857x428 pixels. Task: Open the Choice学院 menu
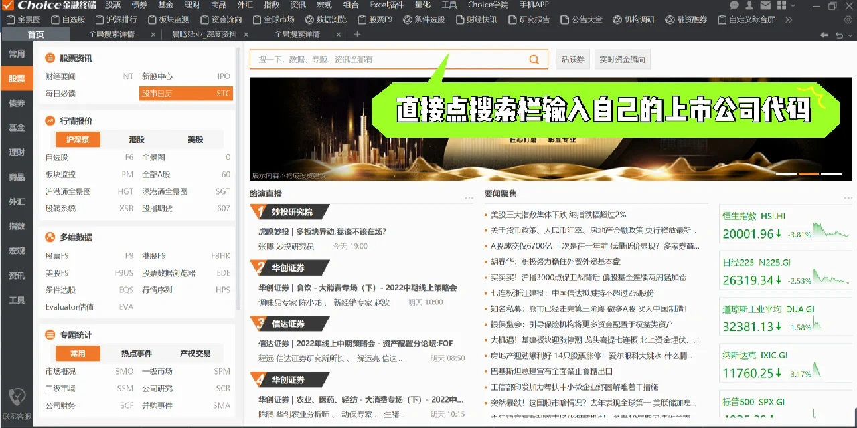coord(487,5)
